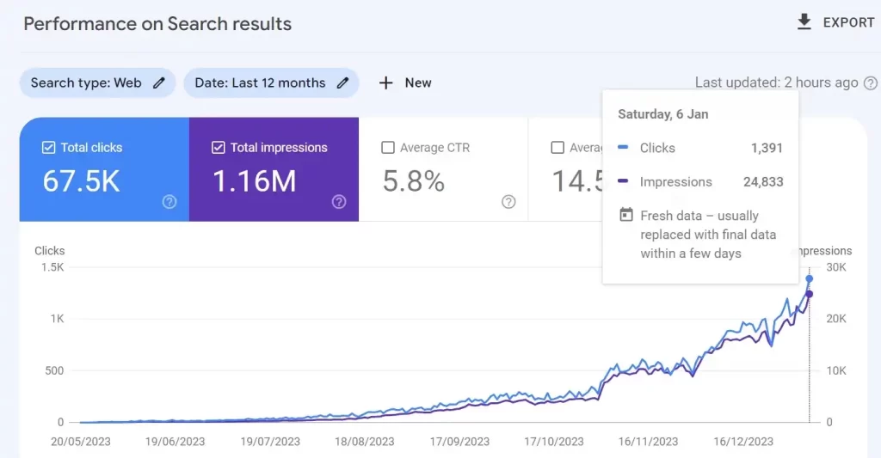
Task: Open help icon next to Last updated
Action: [x=871, y=83]
